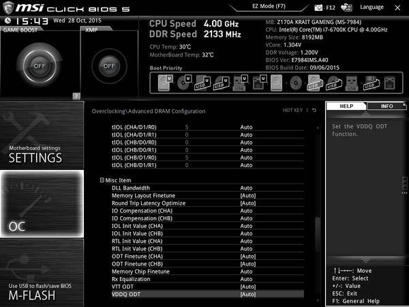
Task: Click the grip handle at the bottom of the help panel
Action: point(365,261)
